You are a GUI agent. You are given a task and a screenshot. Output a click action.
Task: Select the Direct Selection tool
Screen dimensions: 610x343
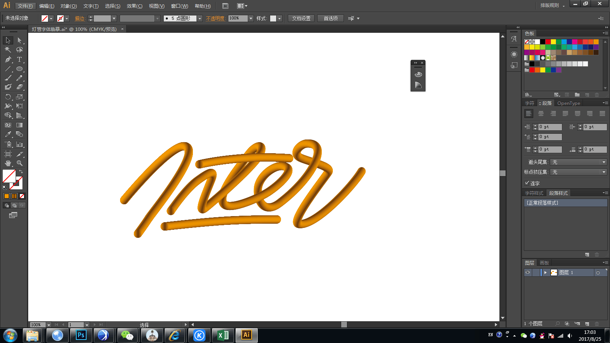coord(19,40)
